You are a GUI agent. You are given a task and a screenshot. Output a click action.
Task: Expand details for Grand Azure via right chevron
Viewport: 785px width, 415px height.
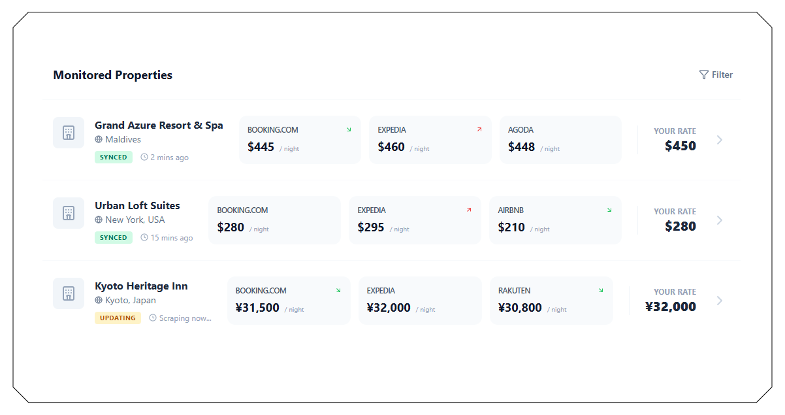coord(719,140)
